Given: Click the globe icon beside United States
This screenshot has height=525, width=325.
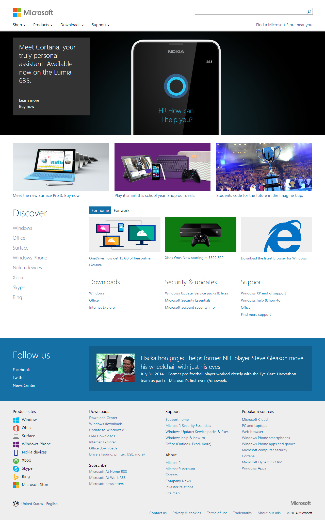Looking at the screenshot, I should (x=16, y=503).
